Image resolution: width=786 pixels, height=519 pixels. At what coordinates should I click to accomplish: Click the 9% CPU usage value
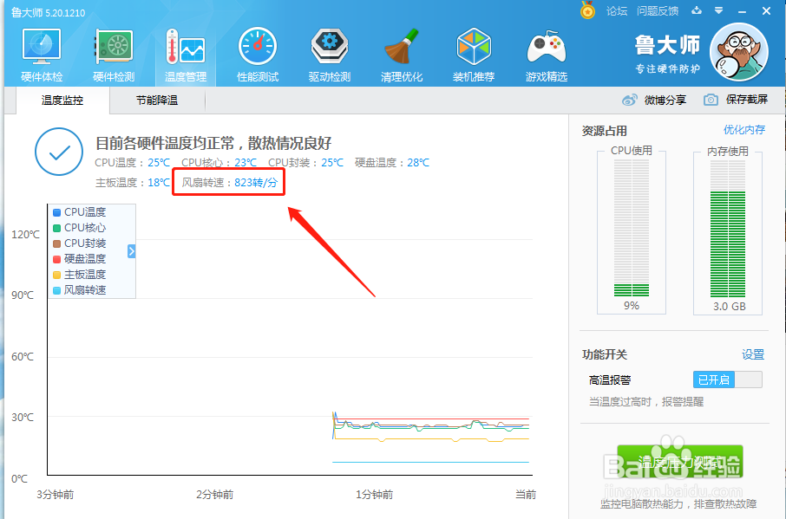[632, 306]
